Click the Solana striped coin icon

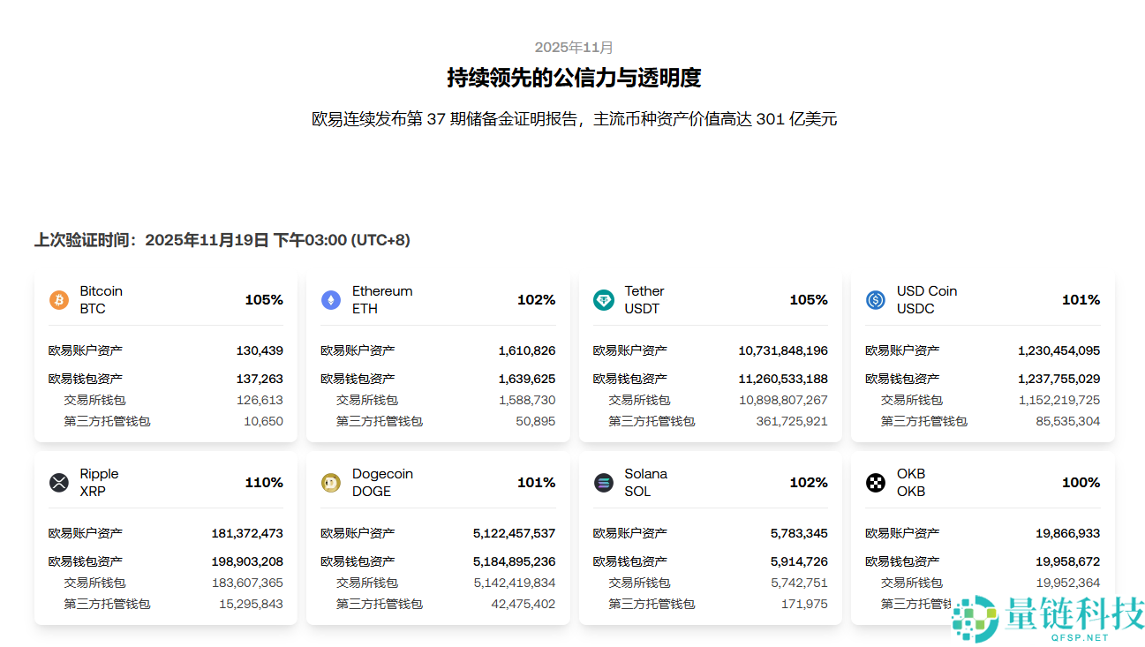click(603, 483)
